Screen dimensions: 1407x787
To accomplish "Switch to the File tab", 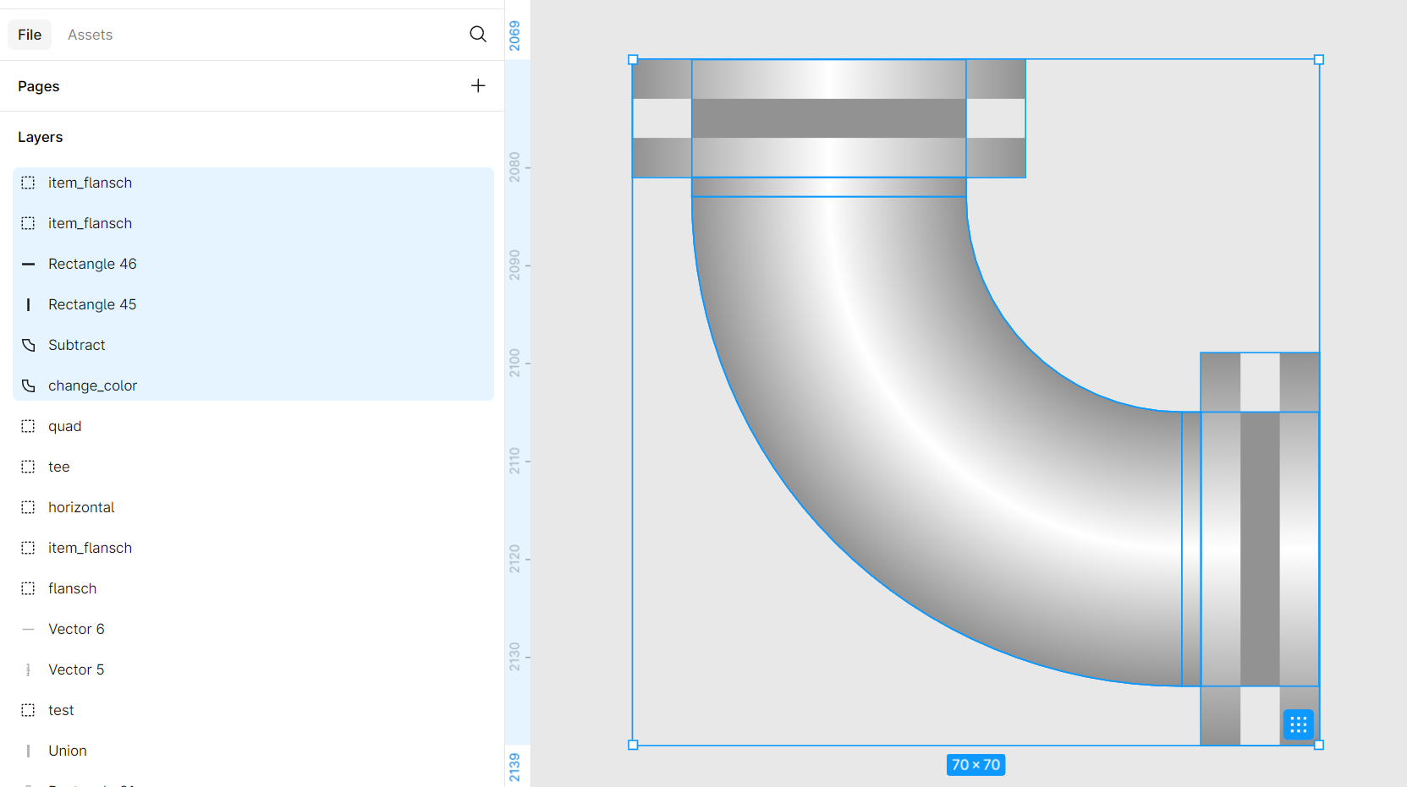I will pos(30,35).
